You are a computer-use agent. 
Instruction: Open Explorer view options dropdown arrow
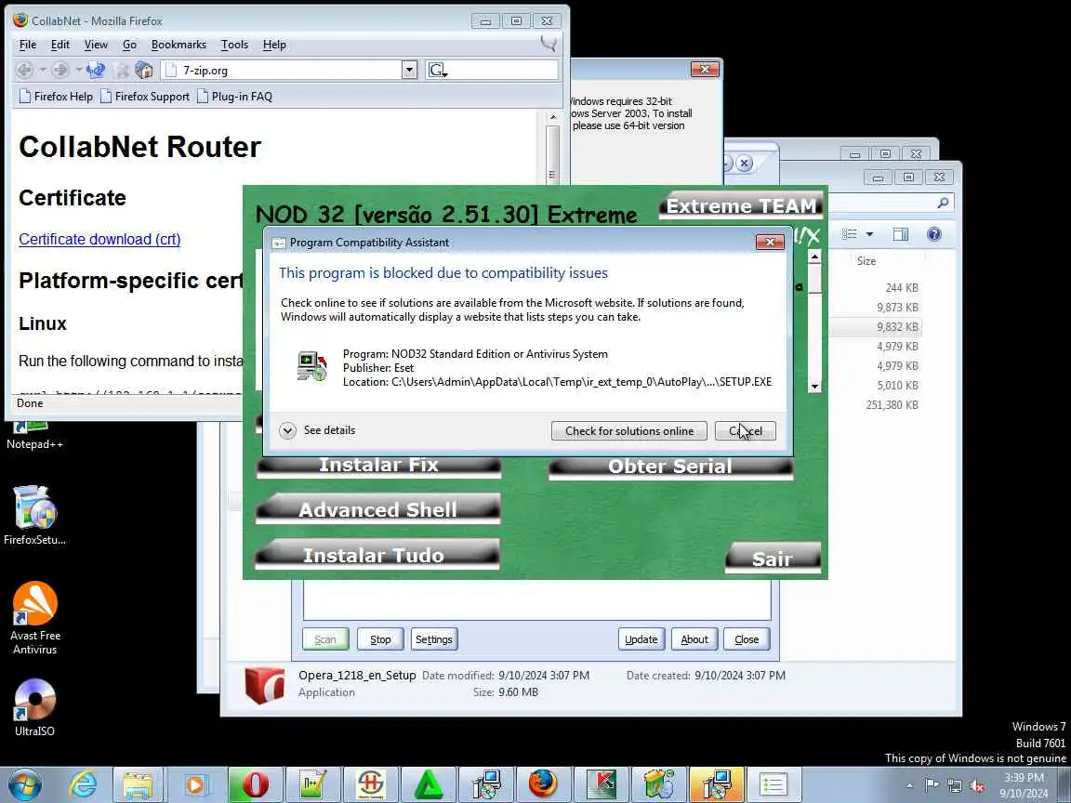click(x=869, y=234)
